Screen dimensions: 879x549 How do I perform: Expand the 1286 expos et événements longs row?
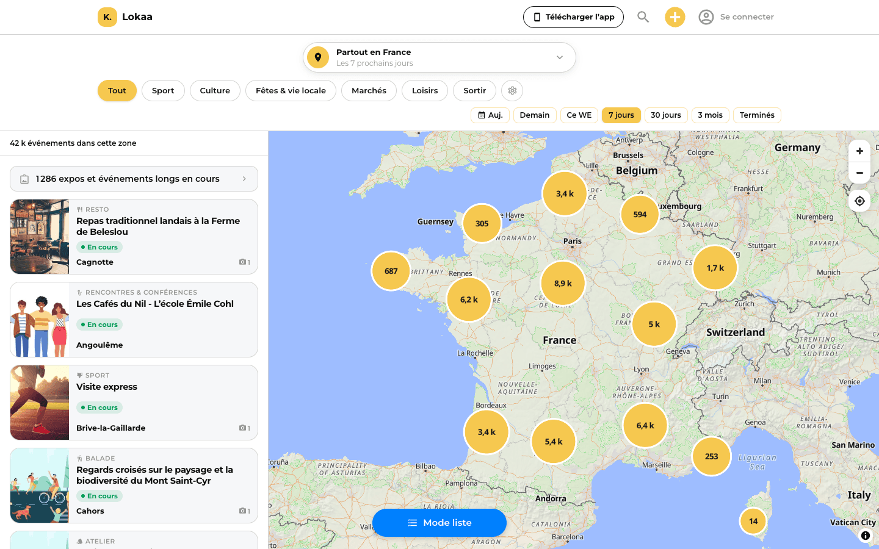(134, 179)
